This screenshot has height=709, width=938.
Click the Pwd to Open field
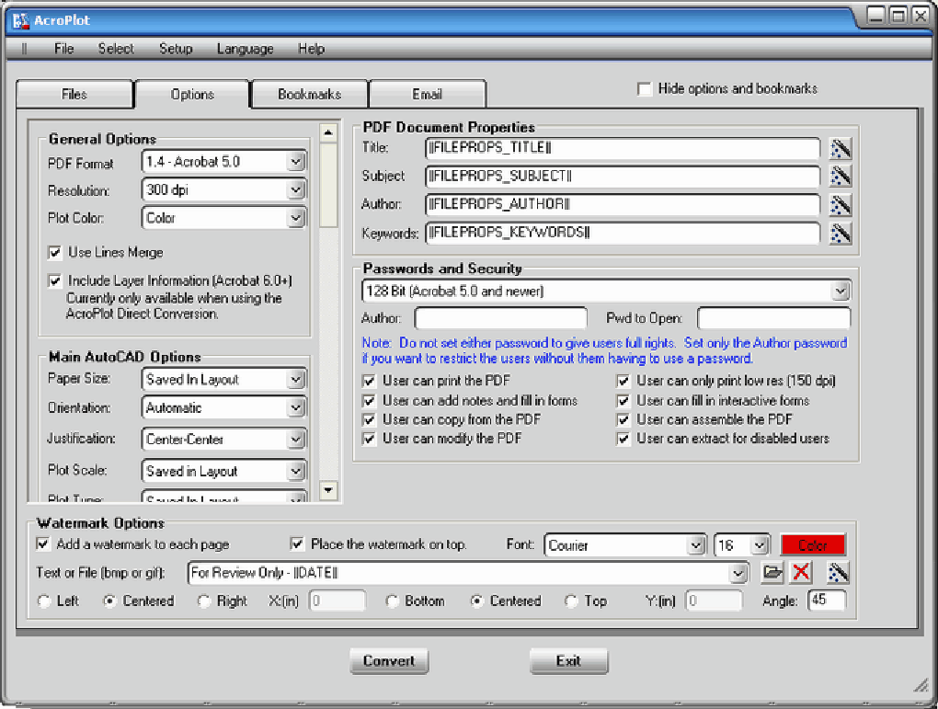[x=773, y=318]
